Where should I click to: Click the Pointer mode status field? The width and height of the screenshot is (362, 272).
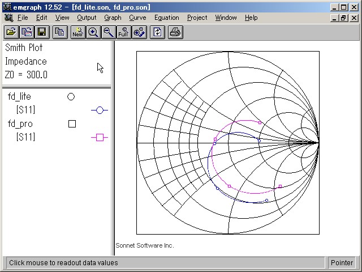(x=342, y=263)
